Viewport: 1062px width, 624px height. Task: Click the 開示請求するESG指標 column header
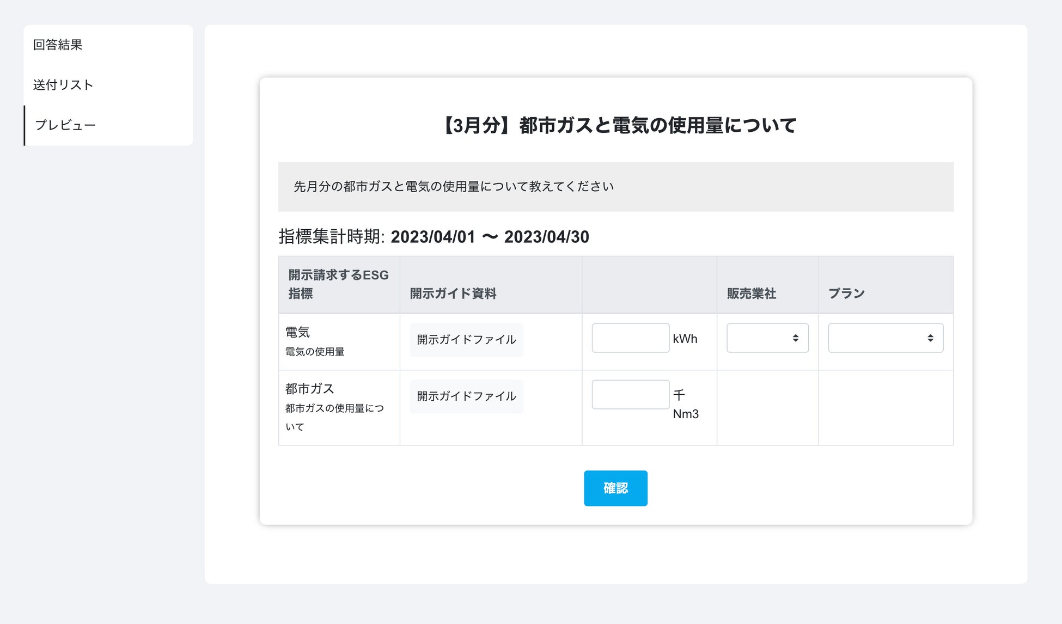coord(338,284)
